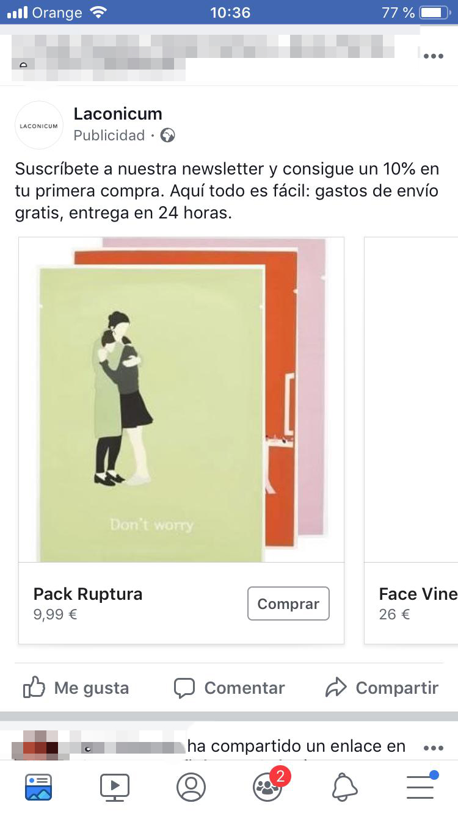Open the Face Vine carousel card

tap(411, 440)
